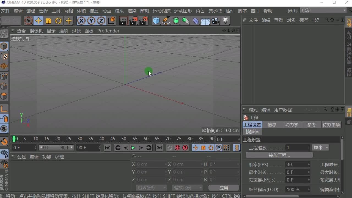
Task: Open viewport 摄像机 menu
Action: coord(36,31)
